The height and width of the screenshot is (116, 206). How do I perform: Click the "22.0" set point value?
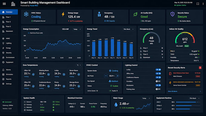click(x=112, y=76)
